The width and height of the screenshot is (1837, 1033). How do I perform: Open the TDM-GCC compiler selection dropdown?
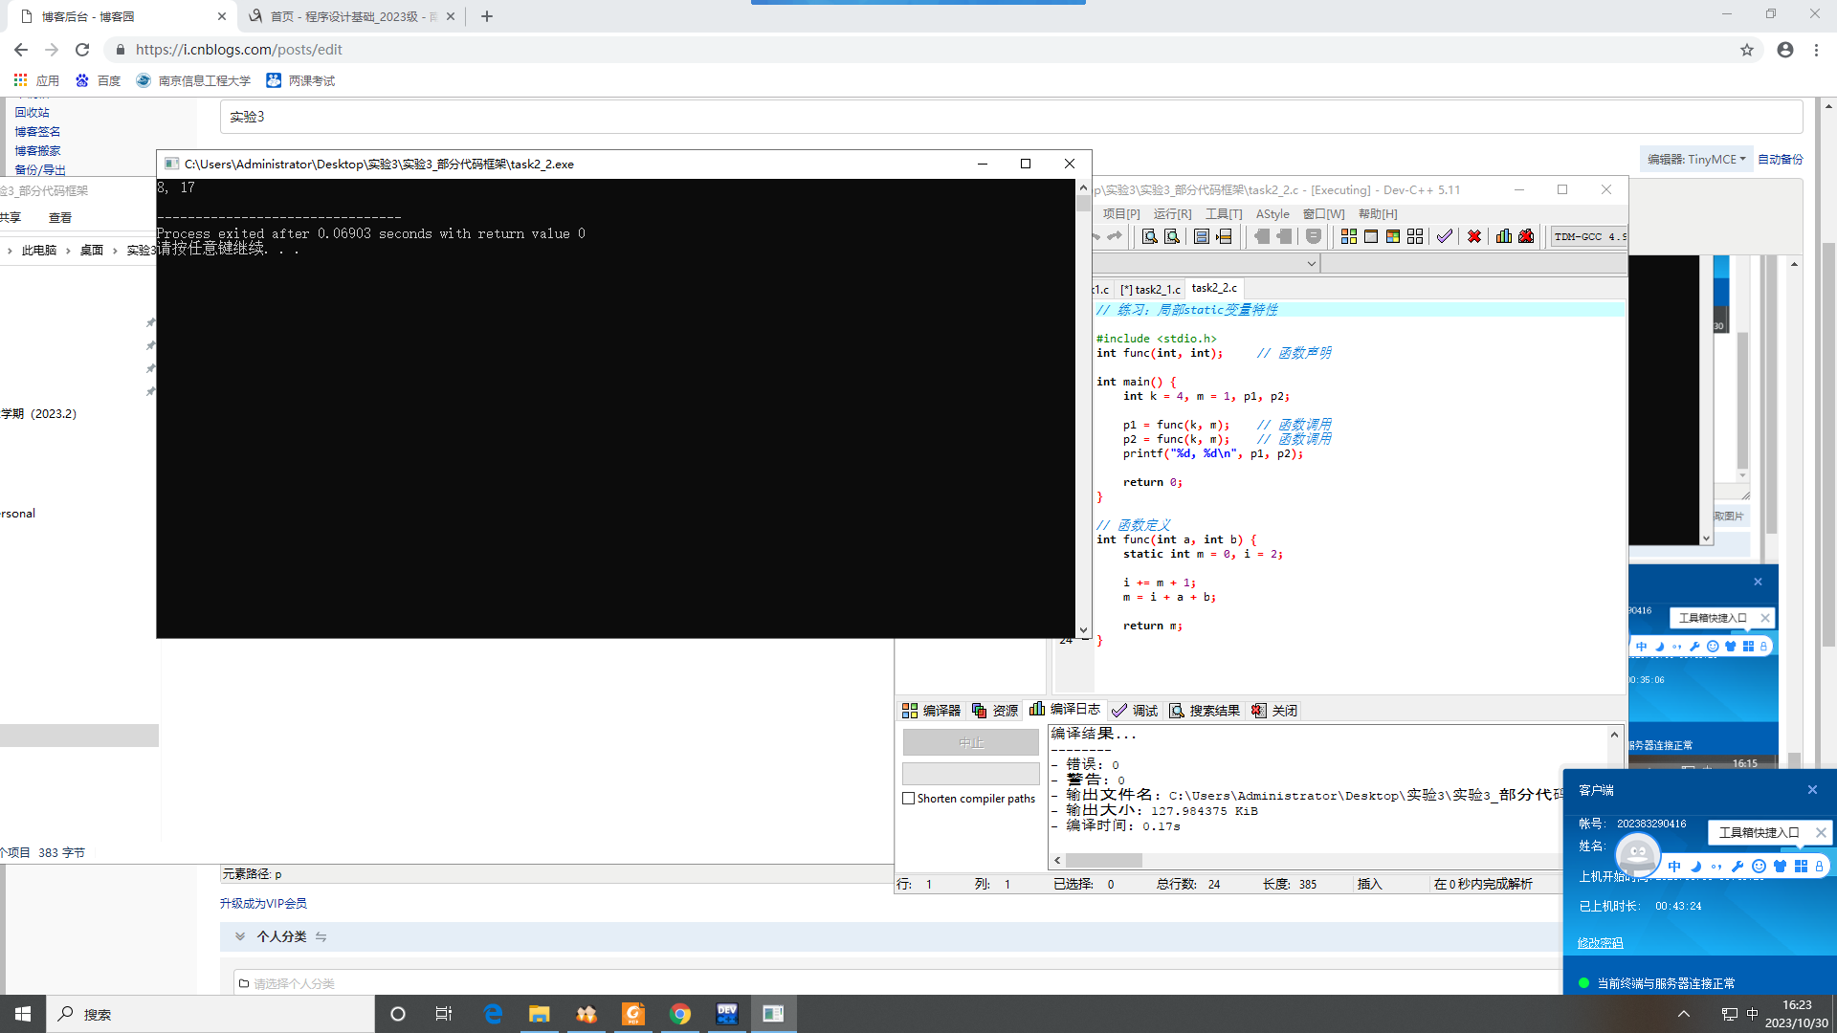(x=1587, y=236)
